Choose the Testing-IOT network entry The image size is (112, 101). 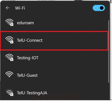[28, 58]
